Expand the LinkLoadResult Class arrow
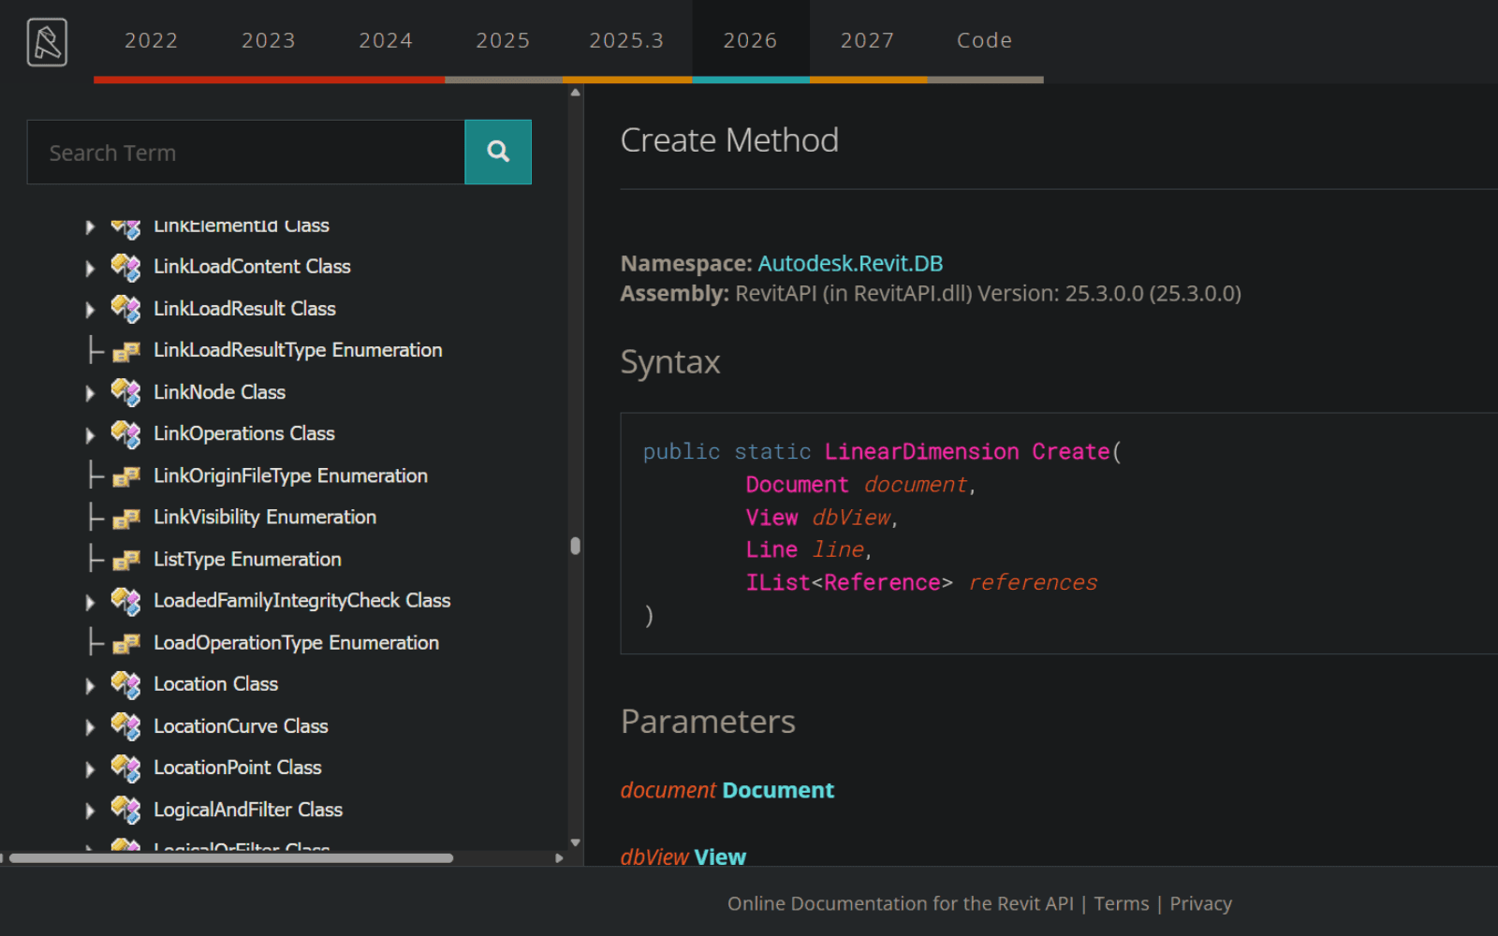Image resolution: width=1498 pixels, height=936 pixels. click(x=90, y=310)
